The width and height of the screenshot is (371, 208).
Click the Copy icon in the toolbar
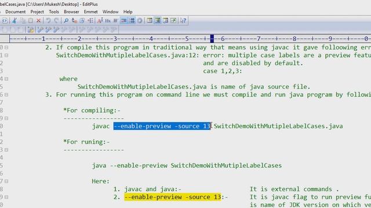(23, 21)
